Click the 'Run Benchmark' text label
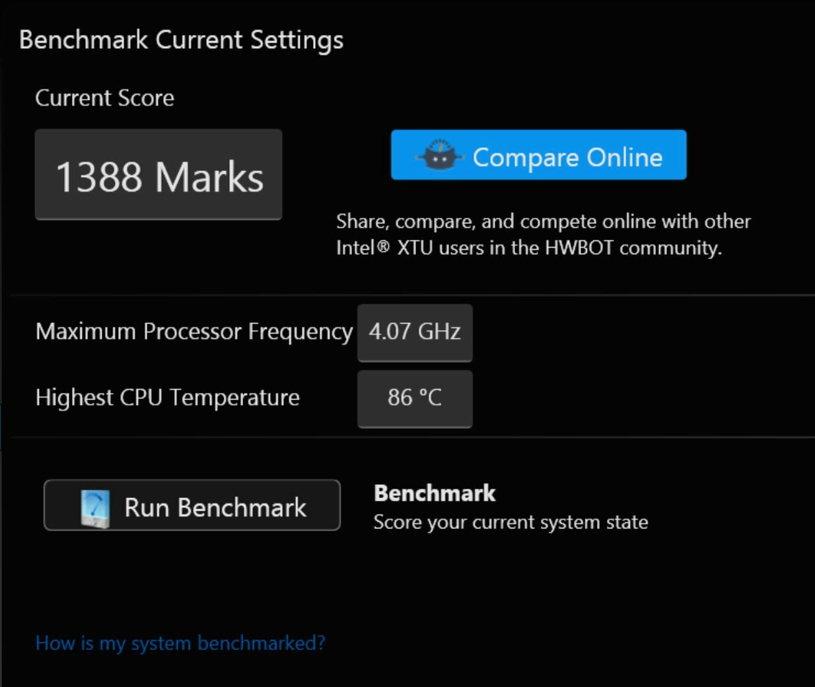The width and height of the screenshot is (815, 687). (215, 507)
